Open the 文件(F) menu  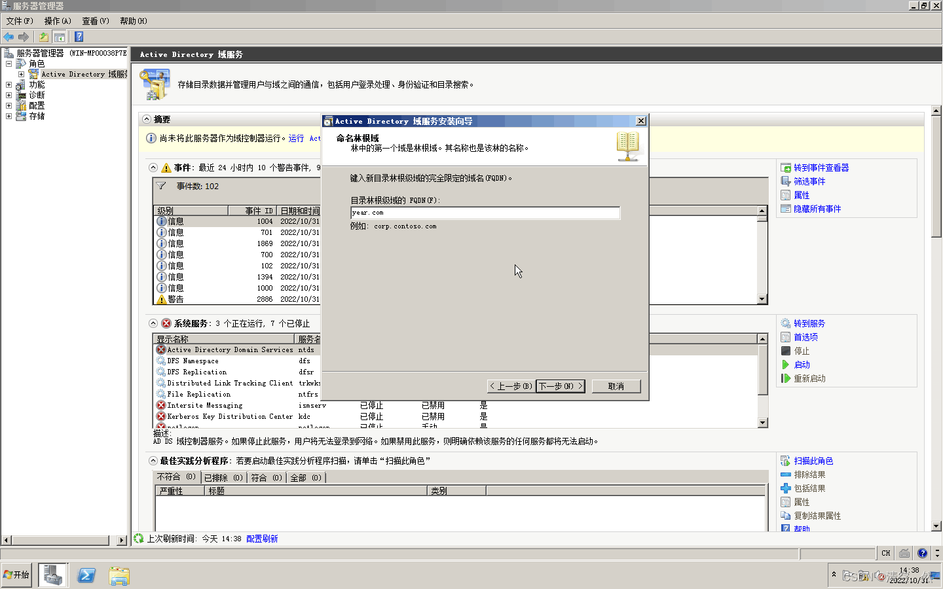(20, 21)
